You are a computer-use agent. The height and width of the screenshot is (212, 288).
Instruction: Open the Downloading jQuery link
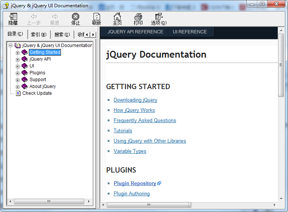pyautogui.click(x=135, y=100)
